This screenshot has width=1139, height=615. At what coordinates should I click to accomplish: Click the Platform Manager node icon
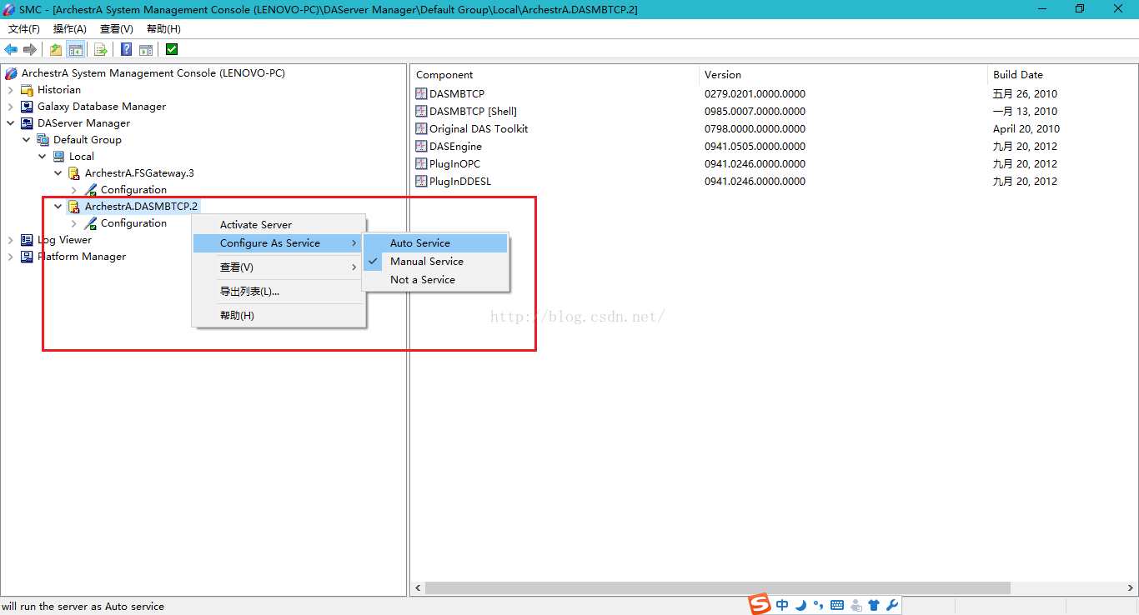(28, 257)
